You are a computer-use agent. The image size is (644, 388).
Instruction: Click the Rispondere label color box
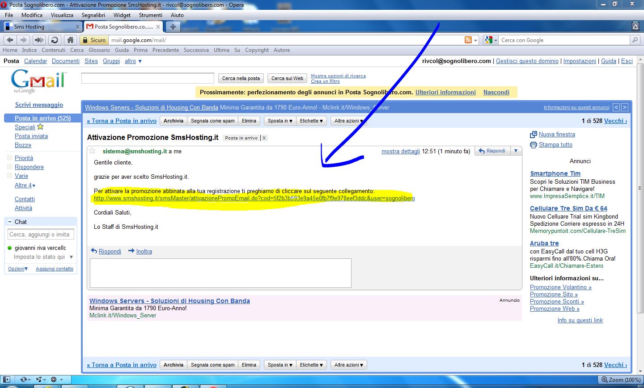click(x=9, y=167)
